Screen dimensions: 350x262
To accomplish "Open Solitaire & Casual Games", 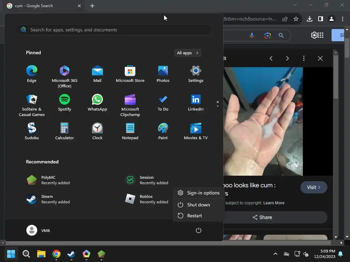I will pyautogui.click(x=32, y=105).
